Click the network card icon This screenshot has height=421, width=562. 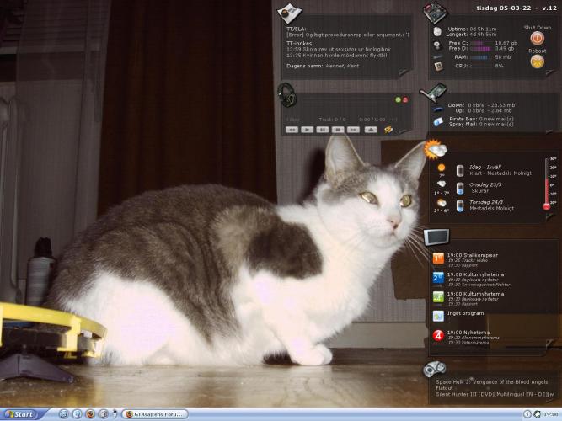click(x=438, y=93)
